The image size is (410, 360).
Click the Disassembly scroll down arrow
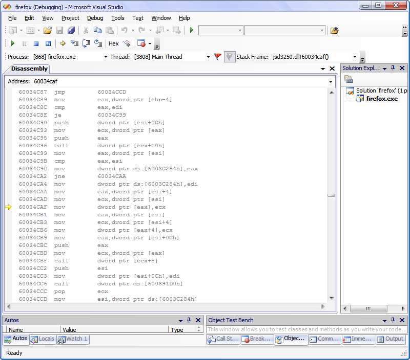pyautogui.click(x=332, y=298)
